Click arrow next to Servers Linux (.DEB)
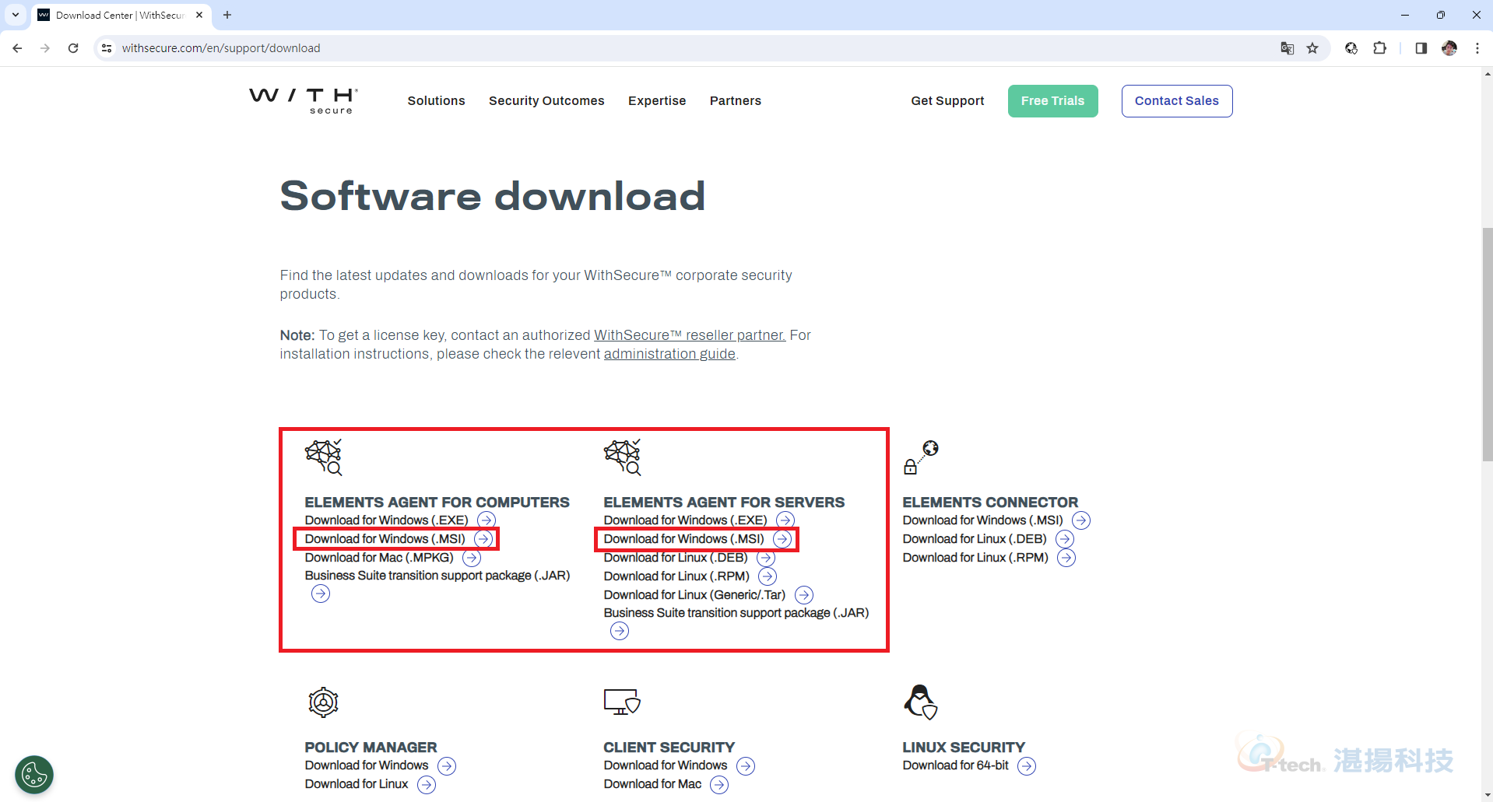This screenshot has height=802, width=1493. coord(766,558)
